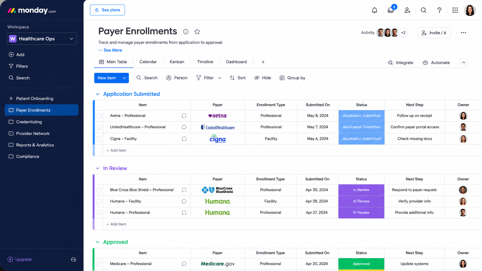Open the Healthcare Ops workspace dropdown
This screenshot has width=482, height=271.
pyautogui.click(x=42, y=39)
